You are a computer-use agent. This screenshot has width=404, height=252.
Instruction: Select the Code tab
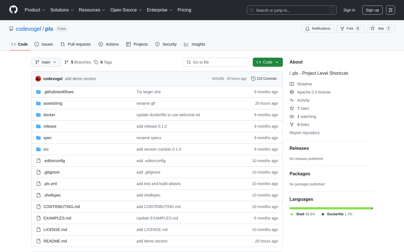pos(20,44)
